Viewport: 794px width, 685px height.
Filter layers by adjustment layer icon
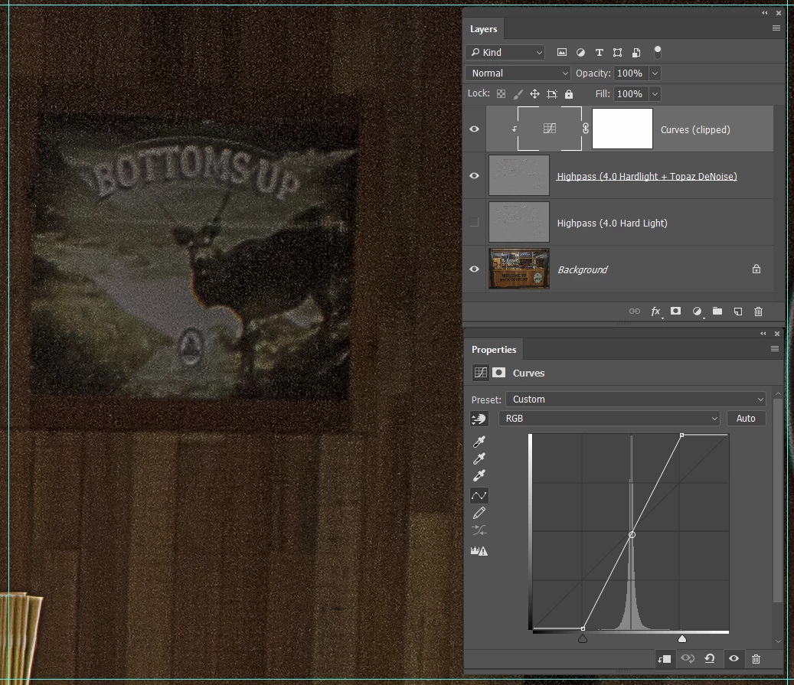[x=580, y=52]
